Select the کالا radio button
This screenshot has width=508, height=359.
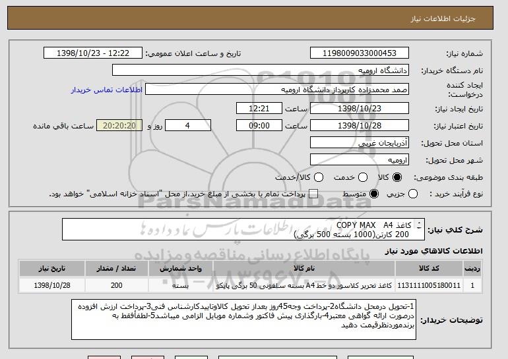(397, 177)
